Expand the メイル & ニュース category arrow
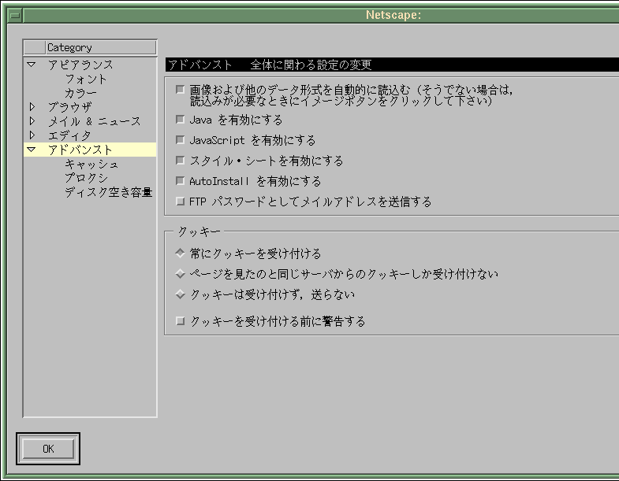 pos(32,121)
